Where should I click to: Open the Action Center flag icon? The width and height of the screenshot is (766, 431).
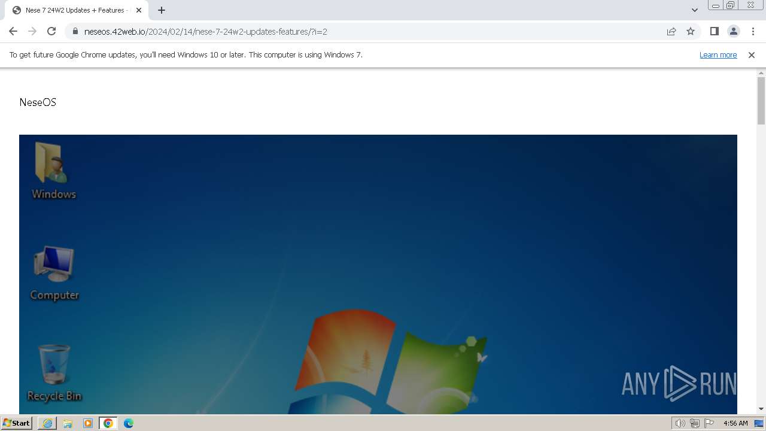[709, 423]
